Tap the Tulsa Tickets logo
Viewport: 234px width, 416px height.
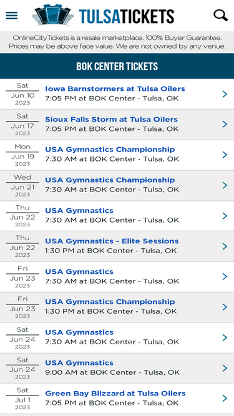(x=103, y=15)
